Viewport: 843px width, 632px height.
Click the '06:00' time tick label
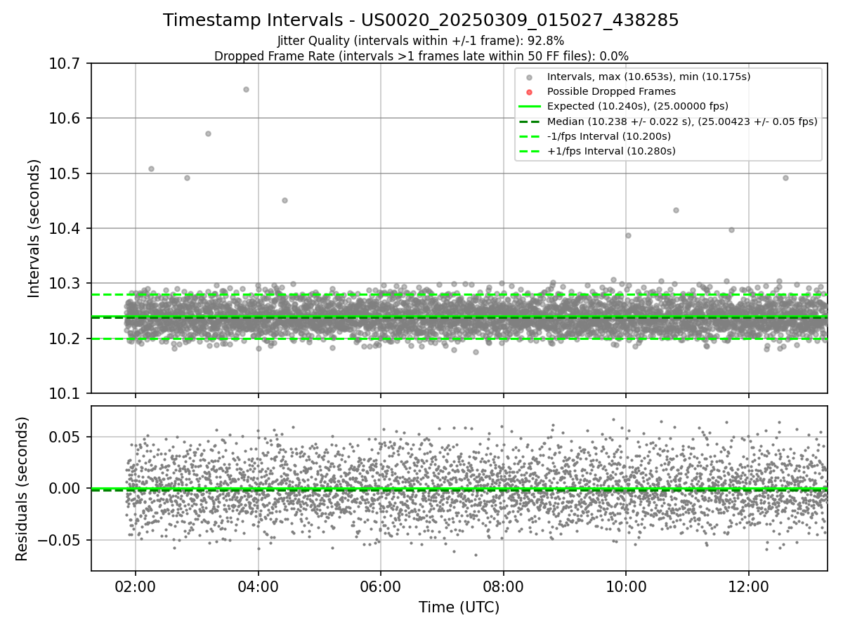(x=381, y=586)
